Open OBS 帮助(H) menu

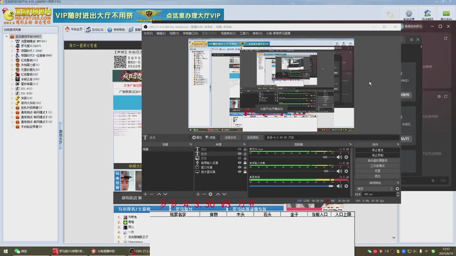pos(258,34)
